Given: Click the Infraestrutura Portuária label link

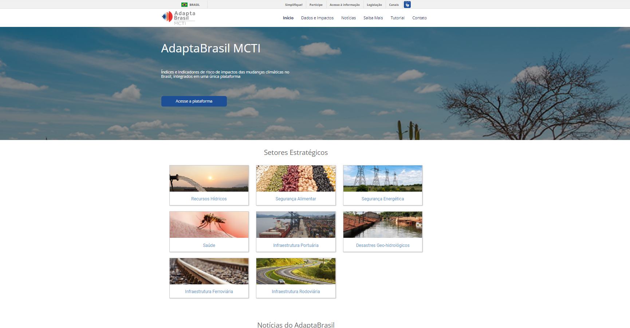Looking at the screenshot, I should [x=296, y=245].
